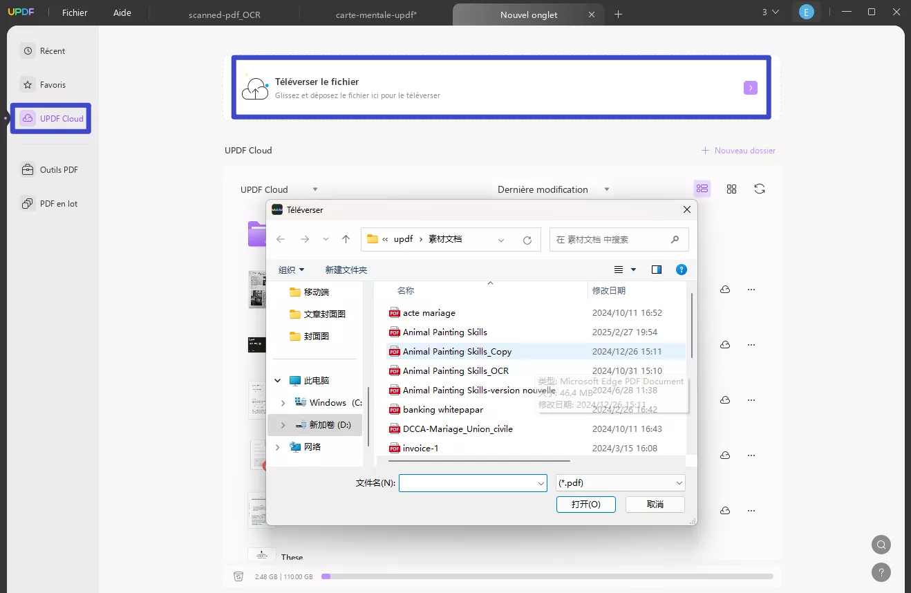
Task: Click the cloud storage usage progress bar
Action: pyautogui.click(x=547, y=576)
